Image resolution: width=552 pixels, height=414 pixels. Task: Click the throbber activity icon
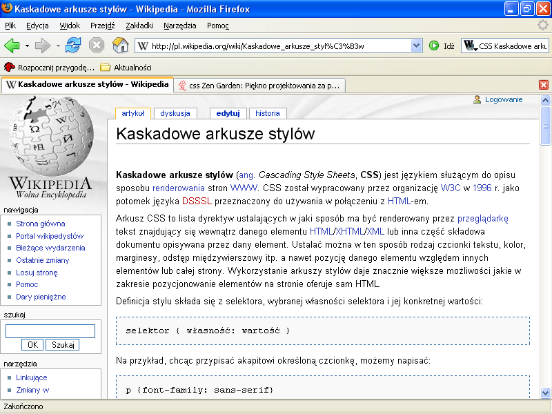coord(542,26)
